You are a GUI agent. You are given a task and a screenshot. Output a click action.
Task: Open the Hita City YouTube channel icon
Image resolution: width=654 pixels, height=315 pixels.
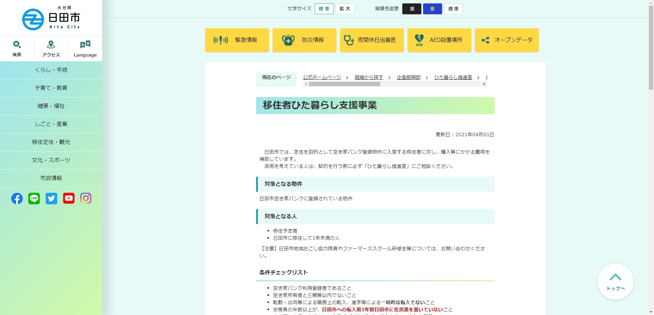coord(68,198)
